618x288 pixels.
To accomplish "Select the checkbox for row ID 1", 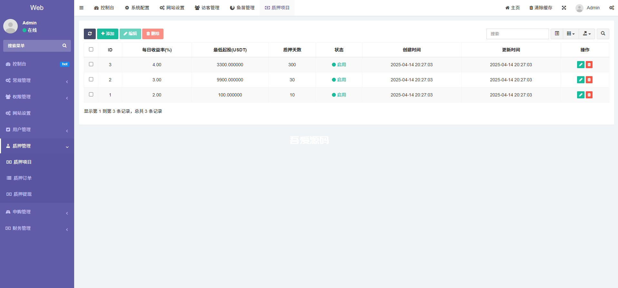I will (91, 94).
